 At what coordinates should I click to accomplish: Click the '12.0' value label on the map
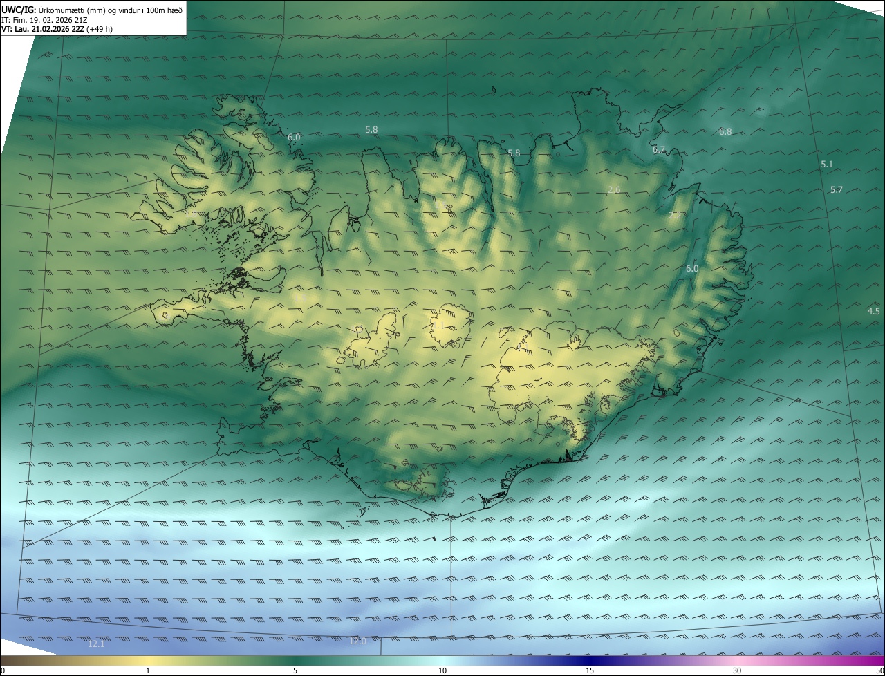tap(357, 641)
